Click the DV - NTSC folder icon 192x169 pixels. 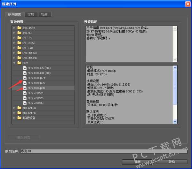[19, 43]
